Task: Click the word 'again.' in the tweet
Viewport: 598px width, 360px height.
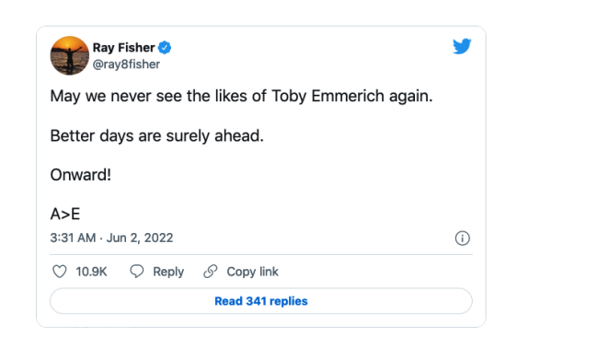Action: tap(410, 97)
